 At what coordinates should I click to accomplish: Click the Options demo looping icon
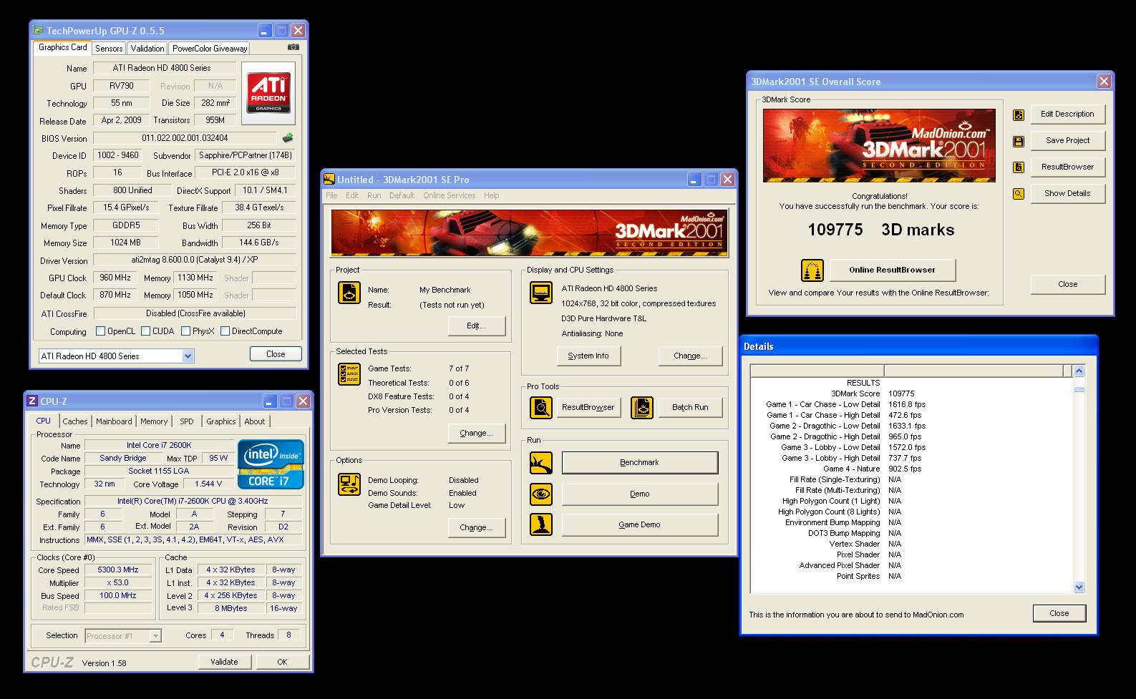click(349, 484)
